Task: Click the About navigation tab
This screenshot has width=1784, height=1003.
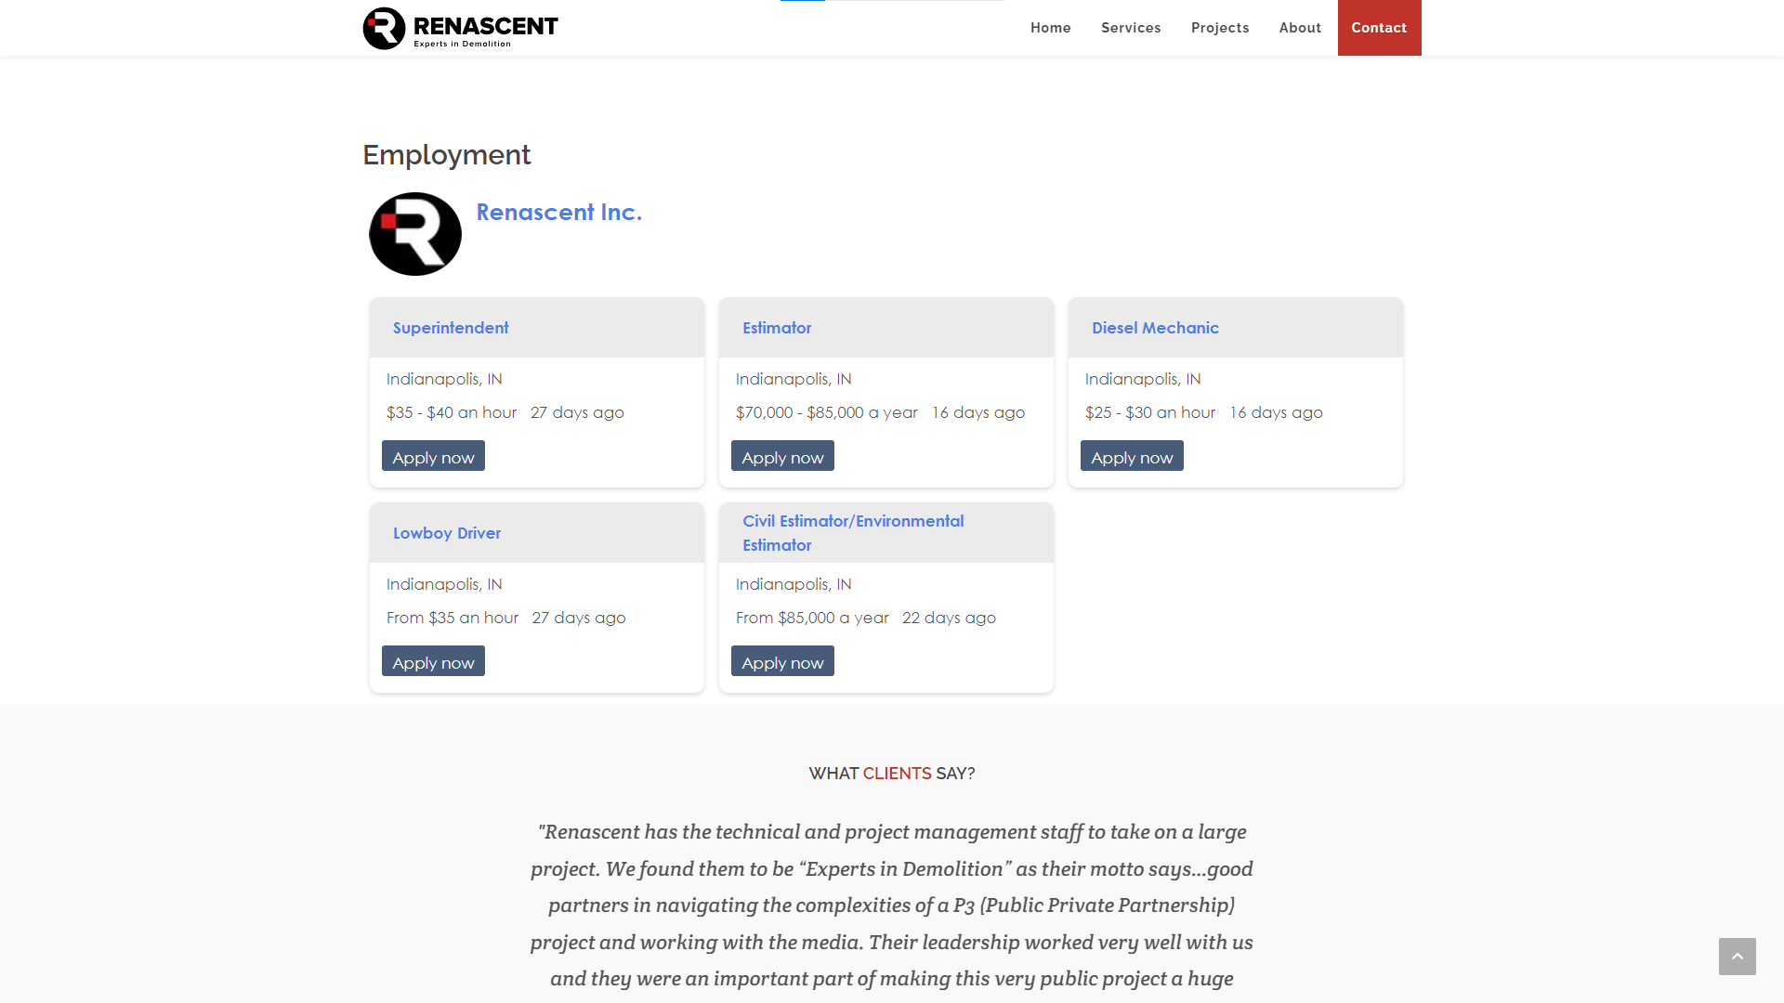Action: 1300,27
